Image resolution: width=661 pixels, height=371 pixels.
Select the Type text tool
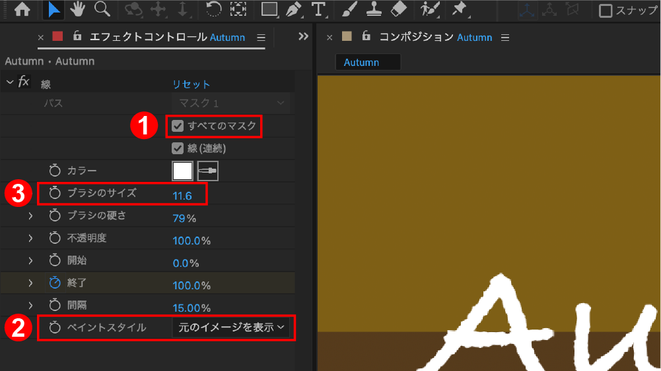[x=319, y=10]
